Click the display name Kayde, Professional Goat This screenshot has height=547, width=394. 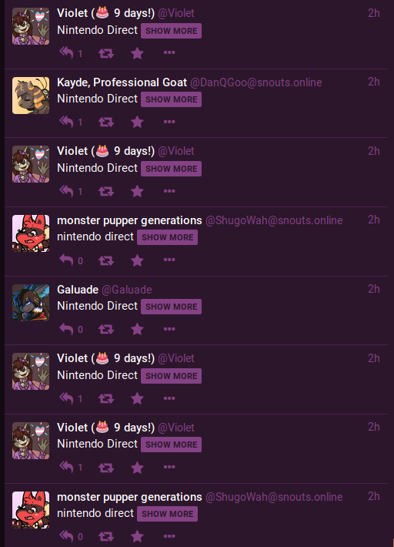[122, 82]
